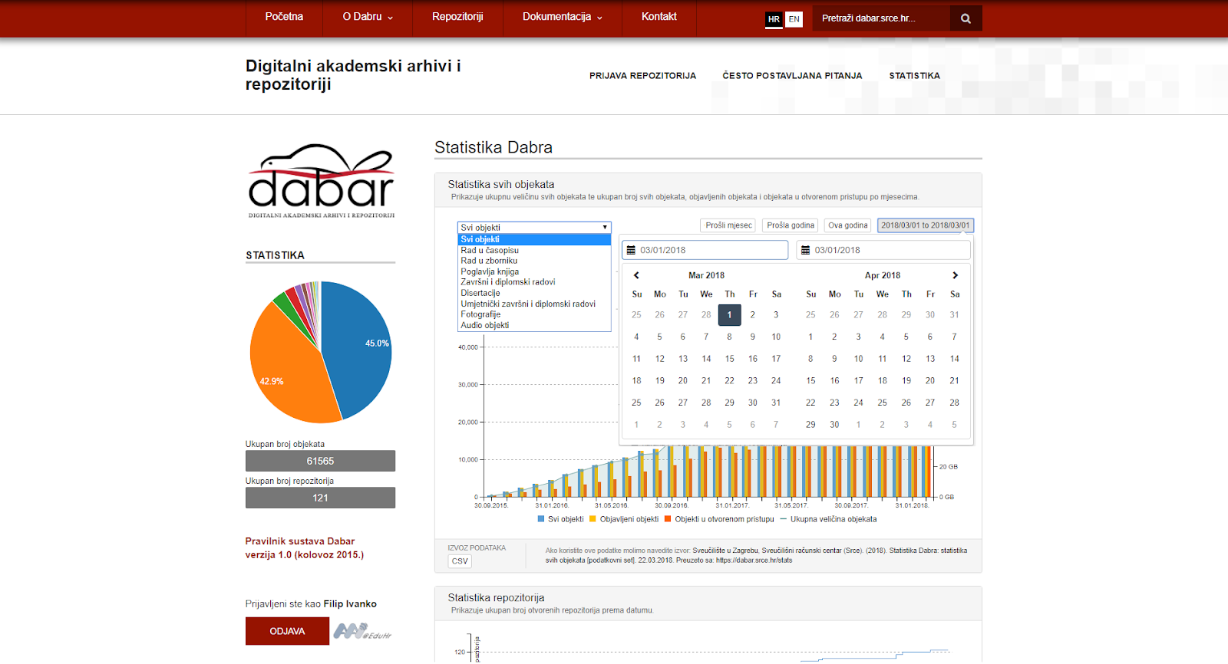Open Često postavljana pitanja page

[792, 76]
